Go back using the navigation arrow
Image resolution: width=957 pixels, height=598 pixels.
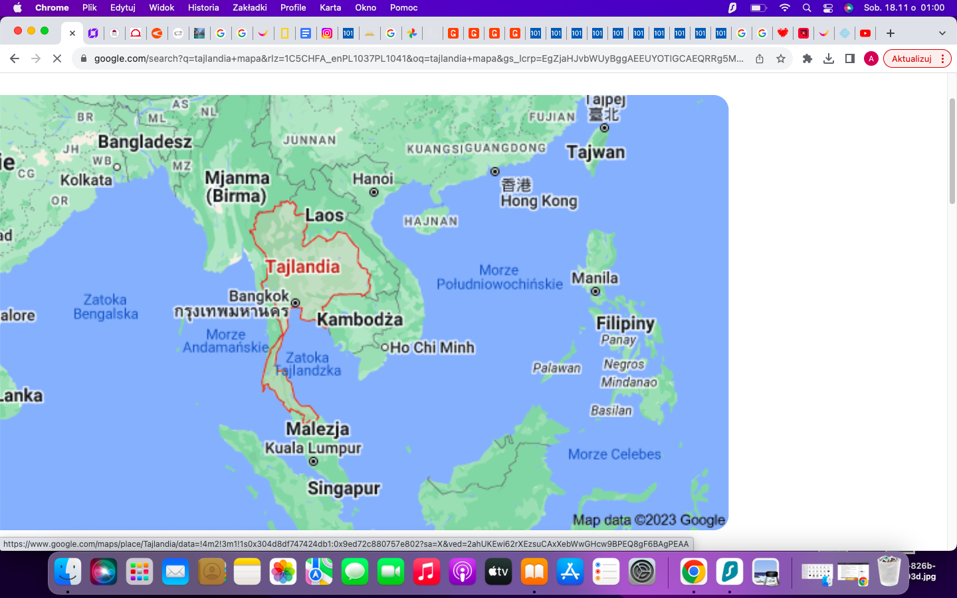click(x=15, y=58)
